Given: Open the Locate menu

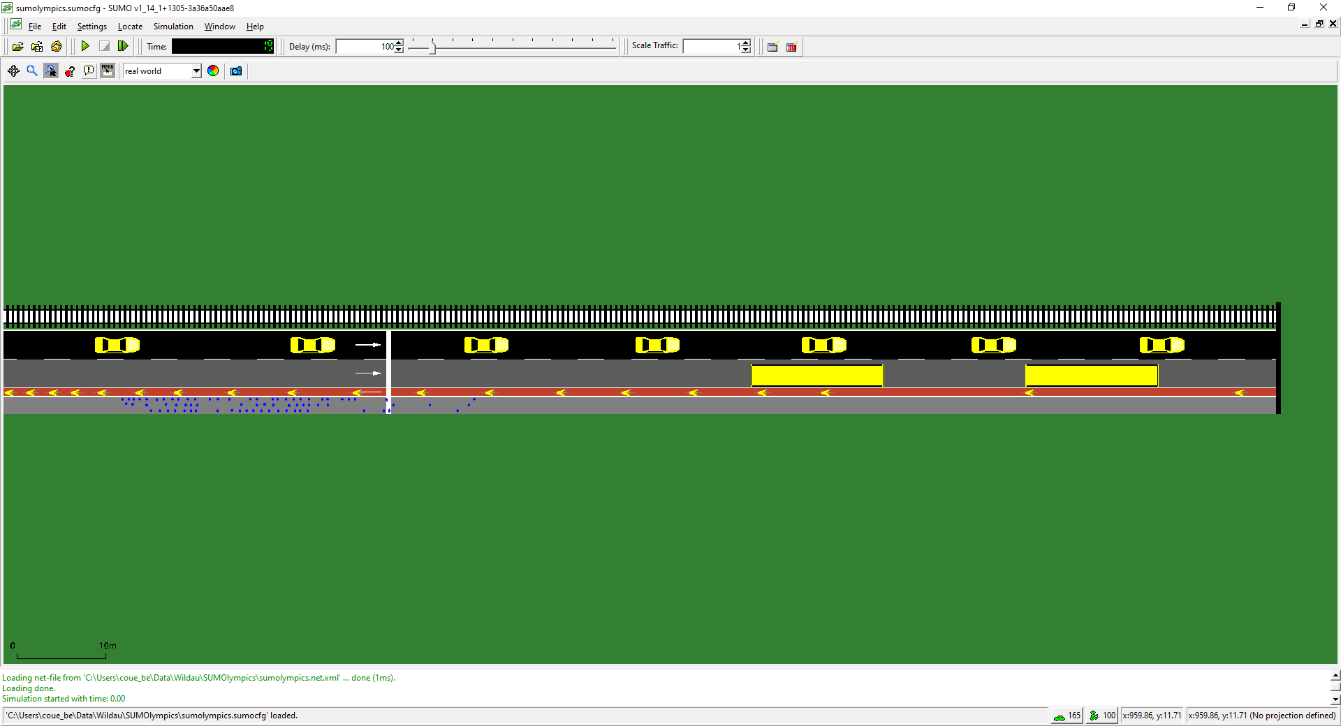Looking at the screenshot, I should tap(130, 27).
